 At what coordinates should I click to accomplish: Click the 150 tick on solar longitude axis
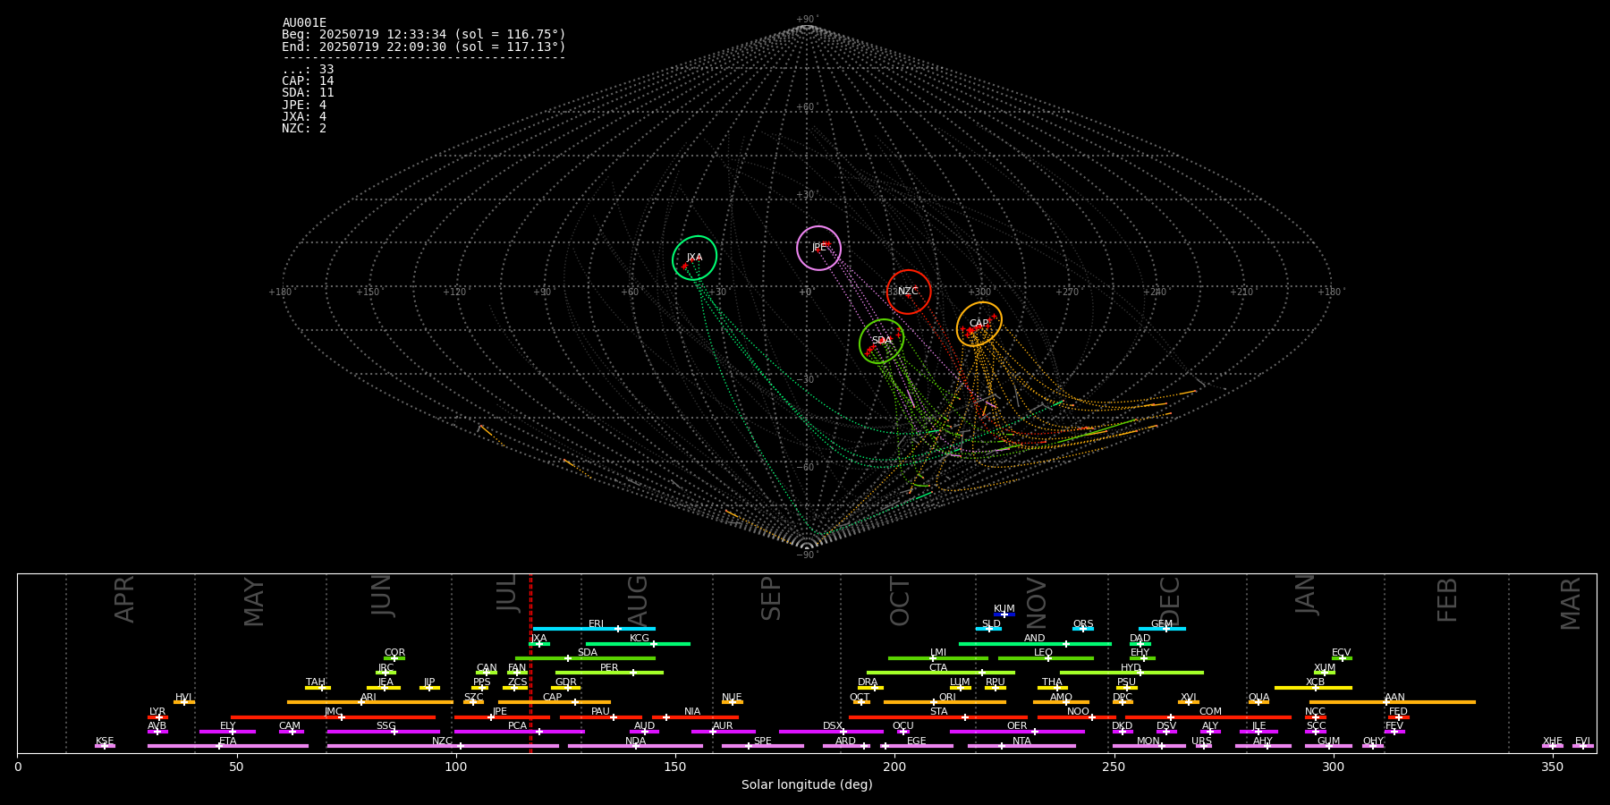[x=675, y=767]
